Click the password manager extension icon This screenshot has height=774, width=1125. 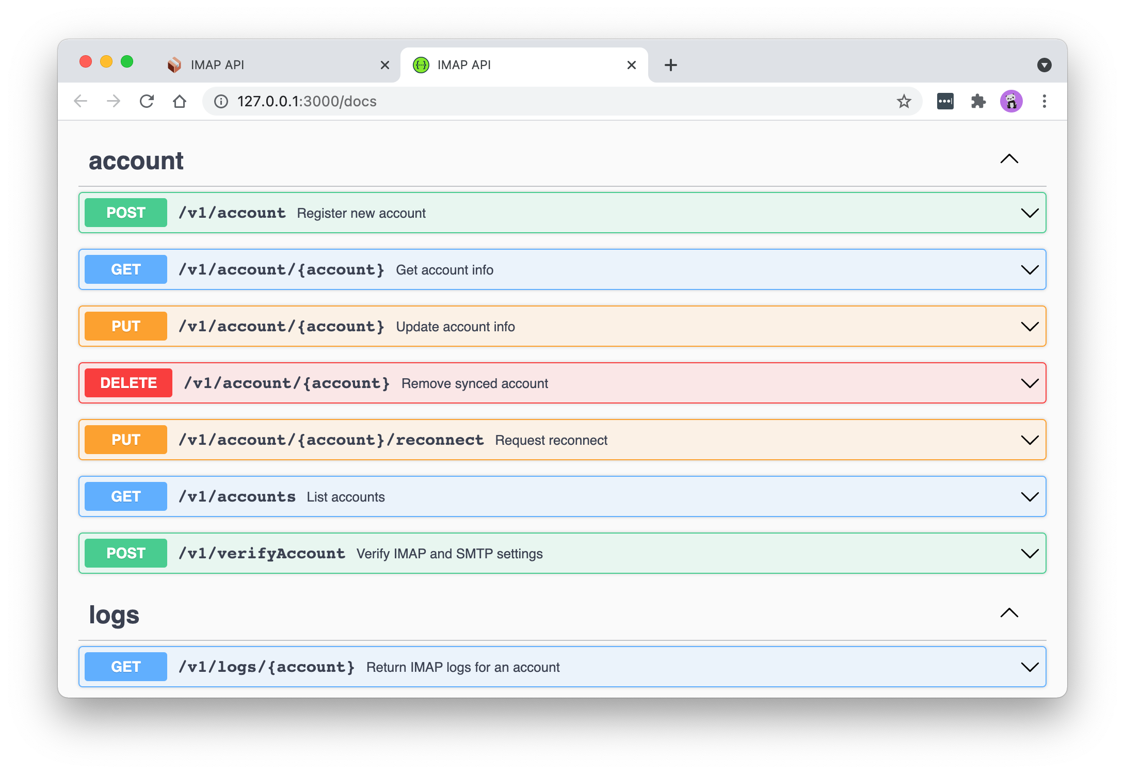point(945,101)
